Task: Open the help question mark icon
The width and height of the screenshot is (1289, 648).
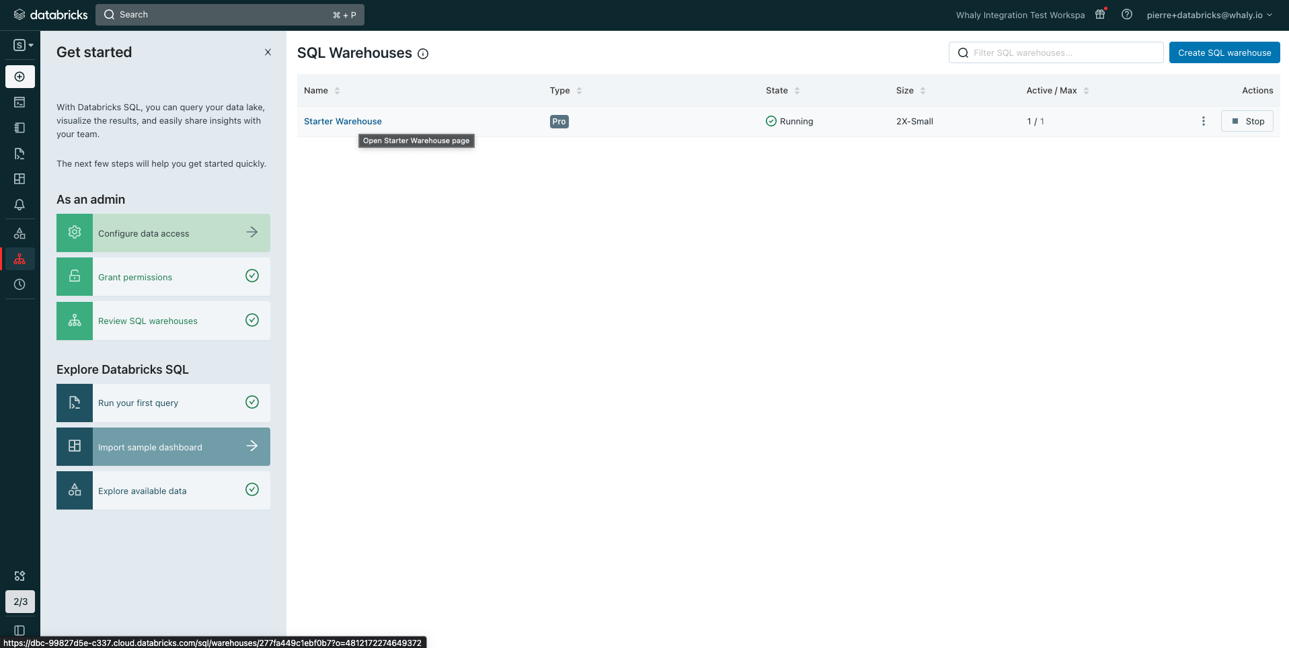Action: [x=1127, y=15]
